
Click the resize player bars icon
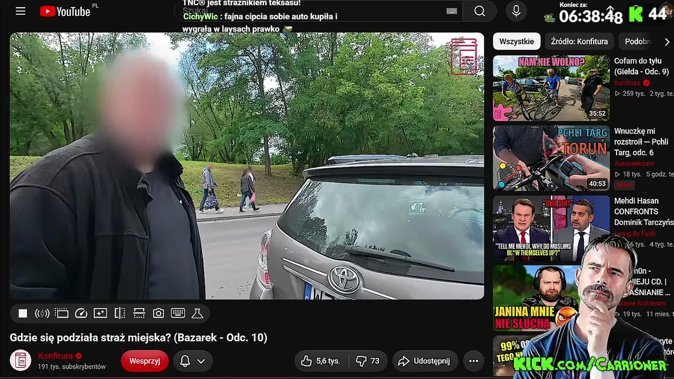tap(139, 314)
